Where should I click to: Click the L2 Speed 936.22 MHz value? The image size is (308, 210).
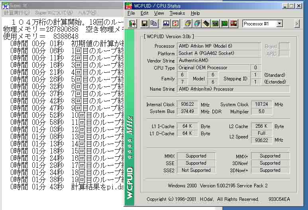[x=261, y=140]
